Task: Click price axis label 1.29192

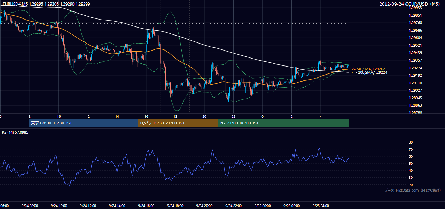Action: point(415,75)
